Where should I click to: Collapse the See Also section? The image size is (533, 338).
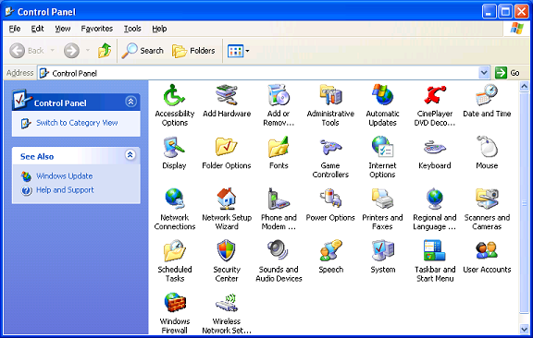tap(130, 155)
